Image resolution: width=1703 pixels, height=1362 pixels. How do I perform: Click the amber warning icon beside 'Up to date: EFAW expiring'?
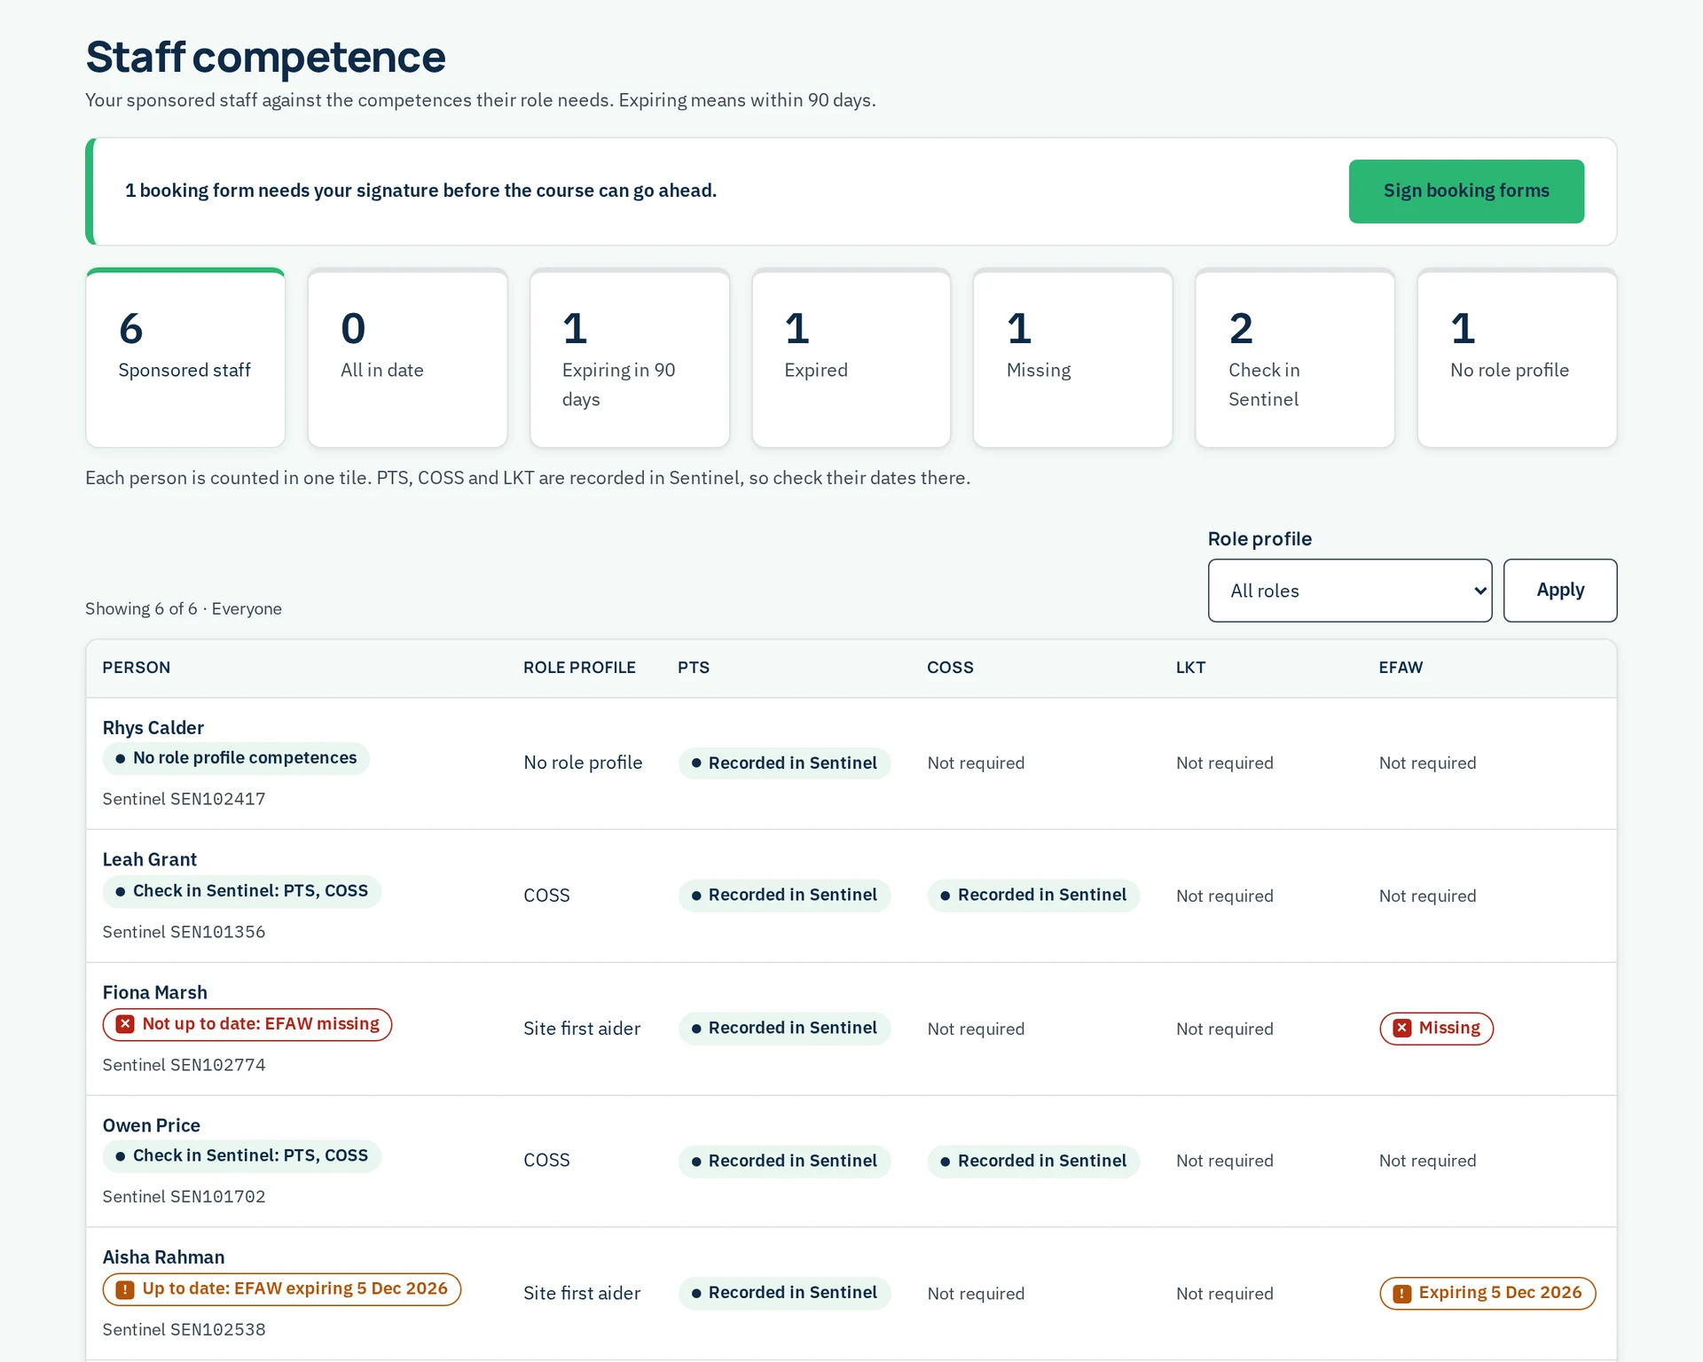126,1289
